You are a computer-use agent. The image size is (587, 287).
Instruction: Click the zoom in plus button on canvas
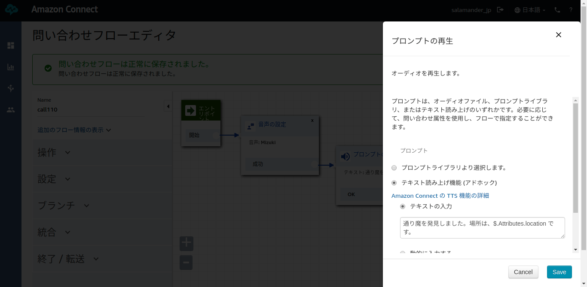[x=186, y=243]
